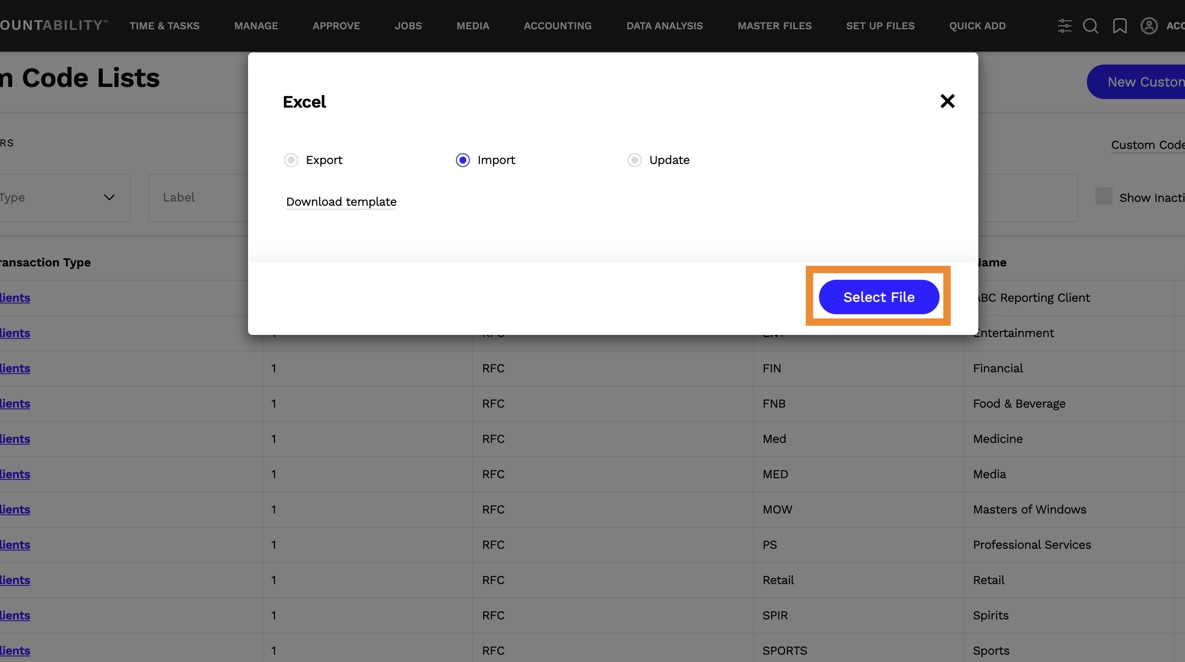Open the Accounting menu
Viewport: 1185px width, 662px height.
pyautogui.click(x=558, y=26)
